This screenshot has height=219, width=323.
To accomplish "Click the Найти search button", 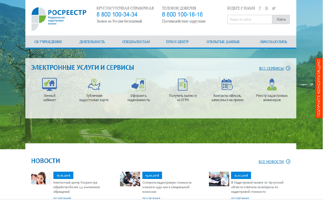I will pos(281,19).
